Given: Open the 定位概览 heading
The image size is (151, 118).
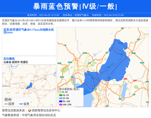Looking at the screenshot, I should (9, 59).
